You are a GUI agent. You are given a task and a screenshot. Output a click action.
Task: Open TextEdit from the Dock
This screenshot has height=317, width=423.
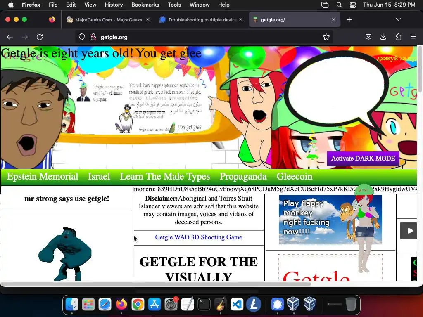pos(188,304)
